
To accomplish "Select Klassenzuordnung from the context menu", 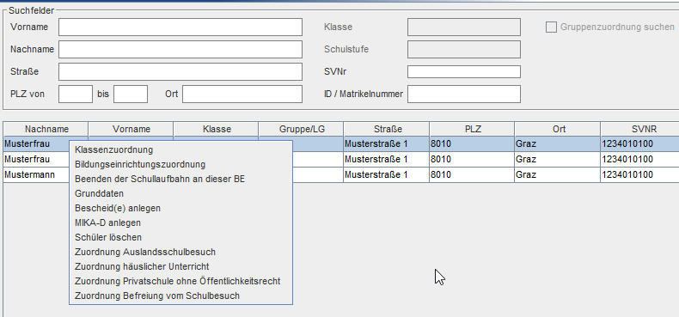I will click(x=180, y=149).
